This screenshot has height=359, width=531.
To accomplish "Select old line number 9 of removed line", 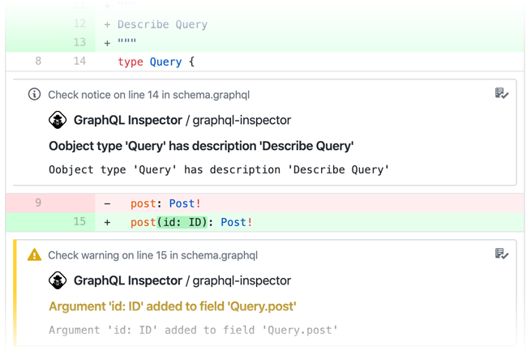I will (38, 203).
